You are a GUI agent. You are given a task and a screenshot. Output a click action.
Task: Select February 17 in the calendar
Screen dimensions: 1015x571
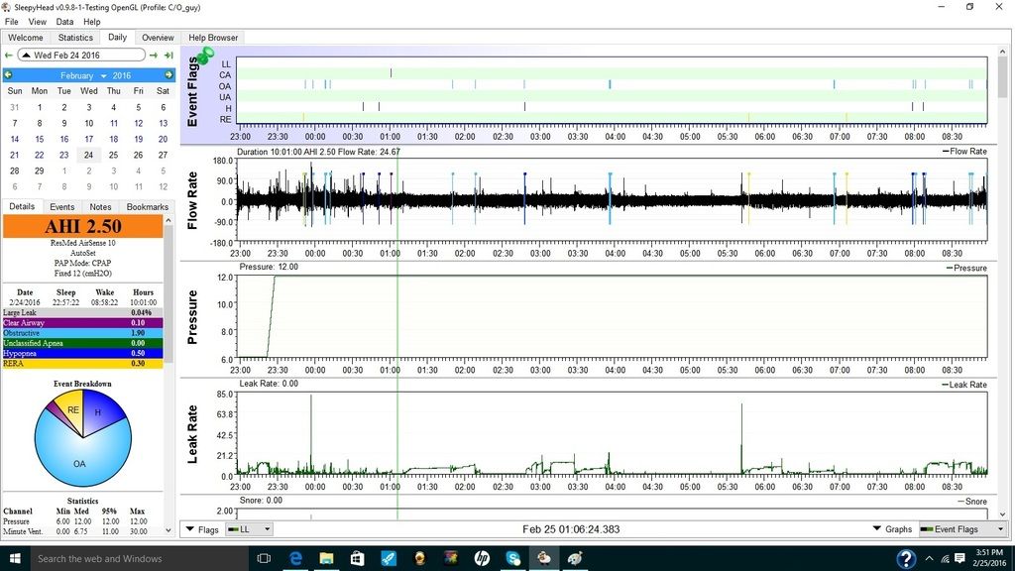[x=88, y=139]
